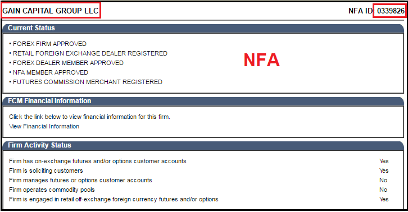The width and height of the screenshot is (408, 212).
Task: Click the Current Status section header
Action: [31, 28]
